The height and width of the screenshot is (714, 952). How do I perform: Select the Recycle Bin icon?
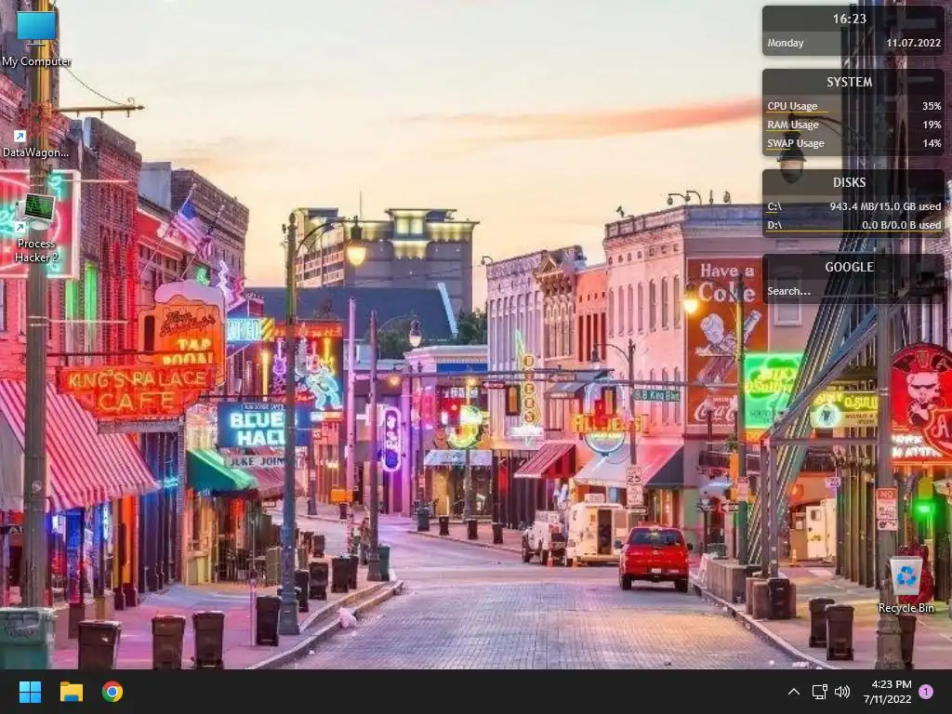tap(906, 586)
